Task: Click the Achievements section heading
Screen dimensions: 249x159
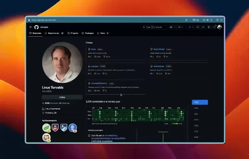Action: 49,121
